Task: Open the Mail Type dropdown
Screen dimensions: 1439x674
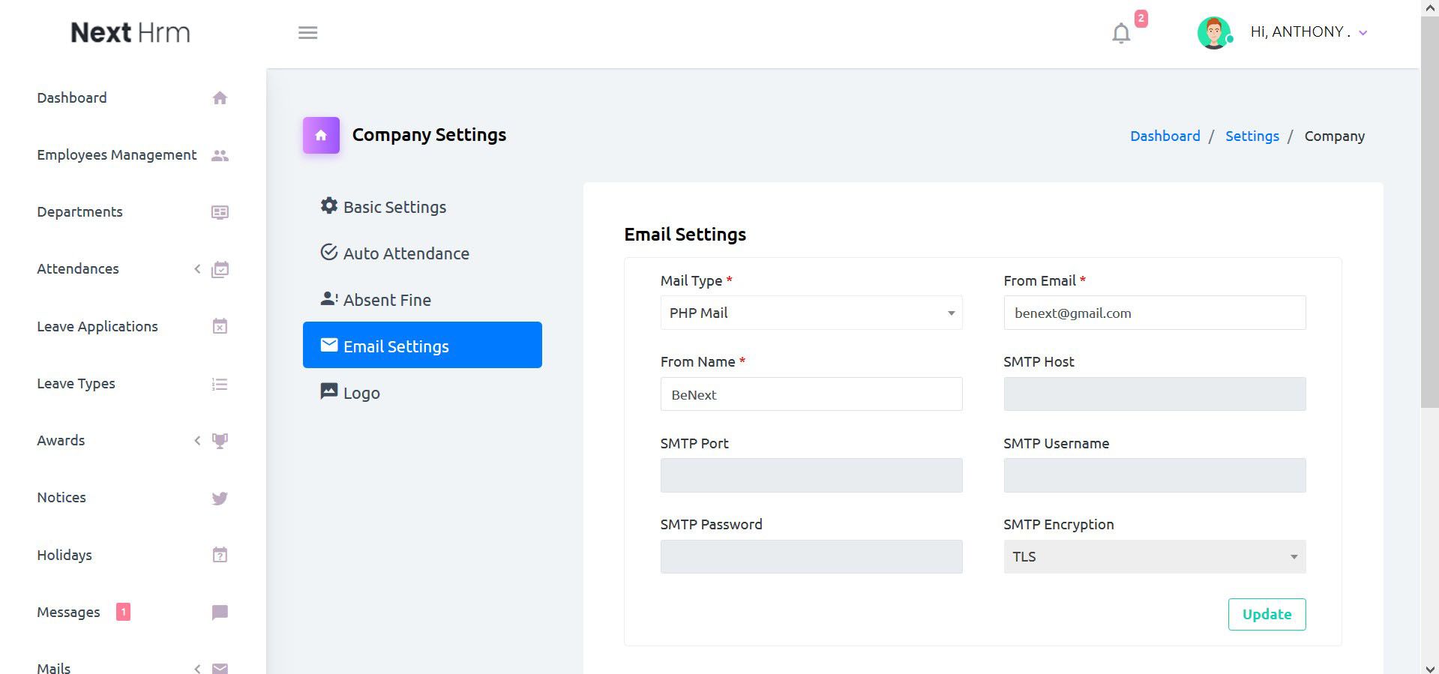Action: point(811,313)
